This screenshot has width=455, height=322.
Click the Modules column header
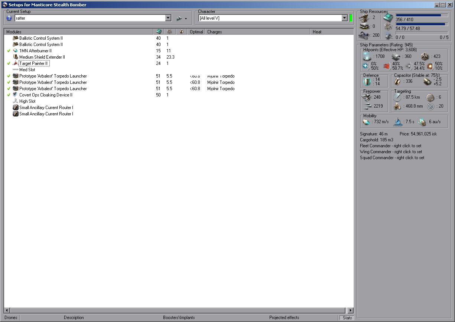[x=78, y=32]
